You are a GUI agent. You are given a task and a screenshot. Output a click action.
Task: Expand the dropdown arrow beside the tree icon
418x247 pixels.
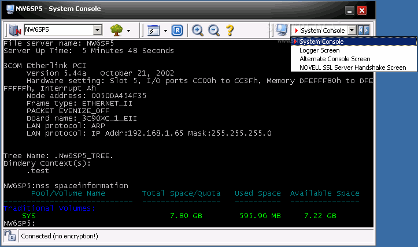tap(129, 31)
